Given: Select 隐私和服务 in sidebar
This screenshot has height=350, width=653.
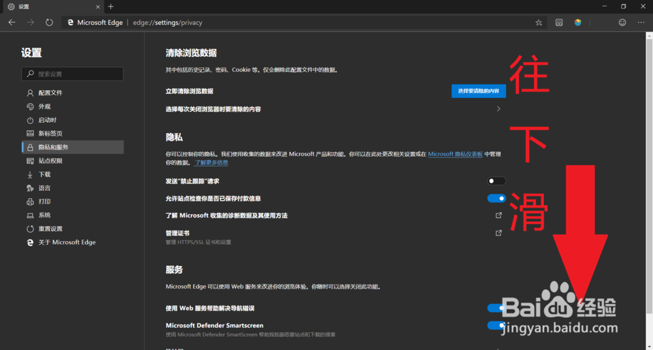Looking at the screenshot, I should [x=72, y=147].
